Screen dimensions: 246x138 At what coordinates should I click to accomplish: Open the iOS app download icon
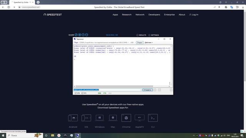tap(86, 118)
